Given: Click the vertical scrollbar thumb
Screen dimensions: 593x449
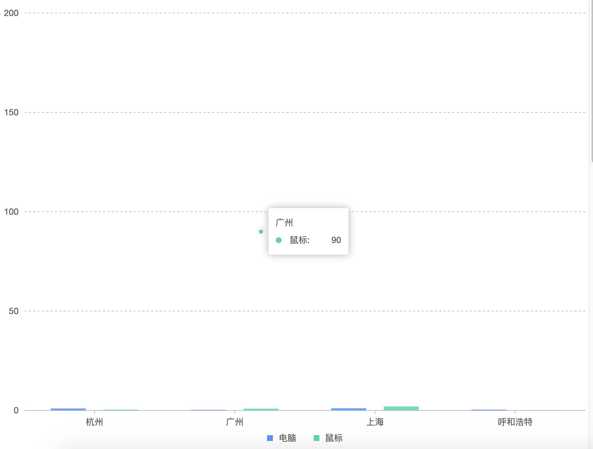Looking at the screenshot, I should pos(592,81).
